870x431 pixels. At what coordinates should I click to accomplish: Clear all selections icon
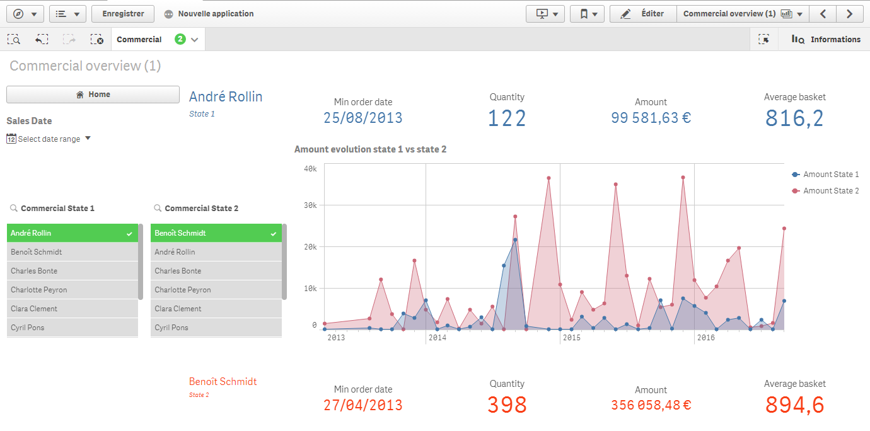[x=96, y=39]
